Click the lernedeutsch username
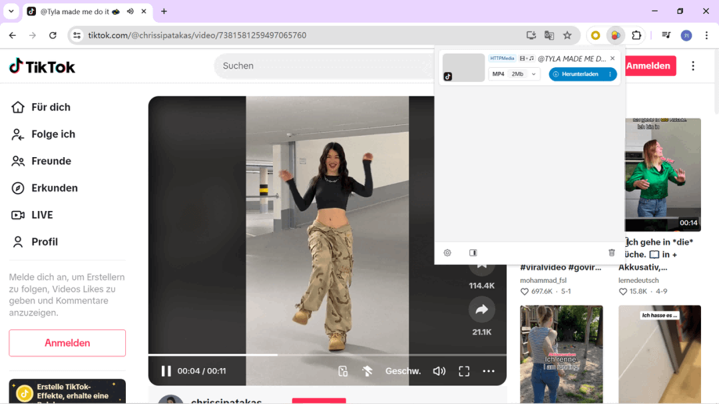Screen dimensions: 719x404 coord(638,280)
